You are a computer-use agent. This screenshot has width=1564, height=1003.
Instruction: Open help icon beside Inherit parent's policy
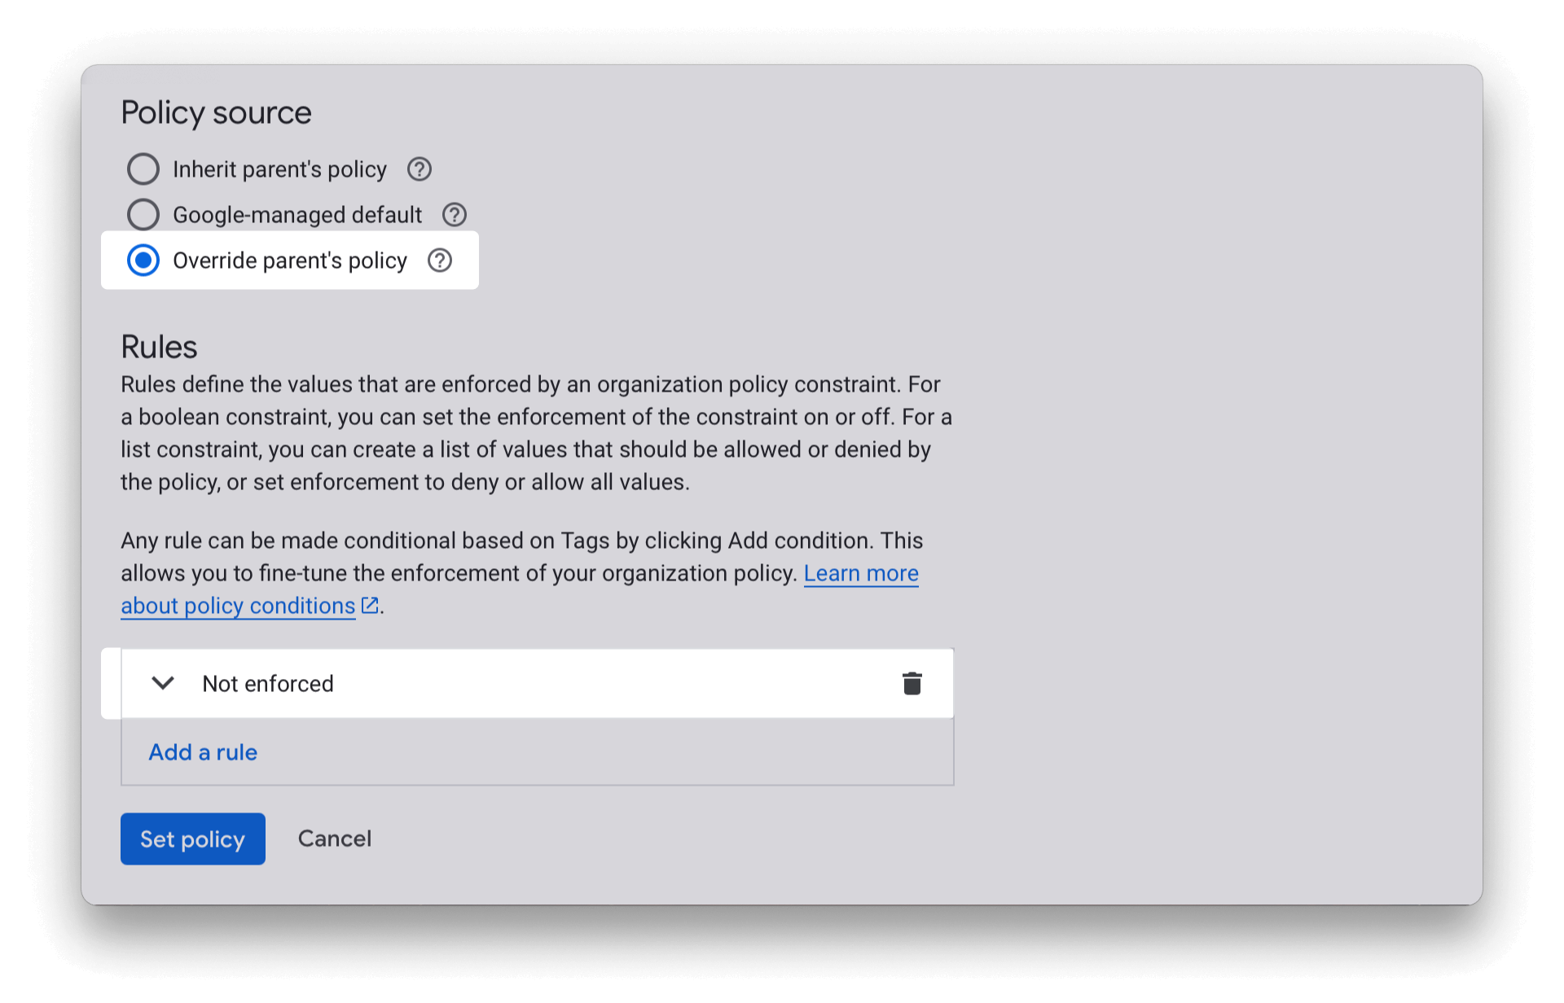click(419, 169)
